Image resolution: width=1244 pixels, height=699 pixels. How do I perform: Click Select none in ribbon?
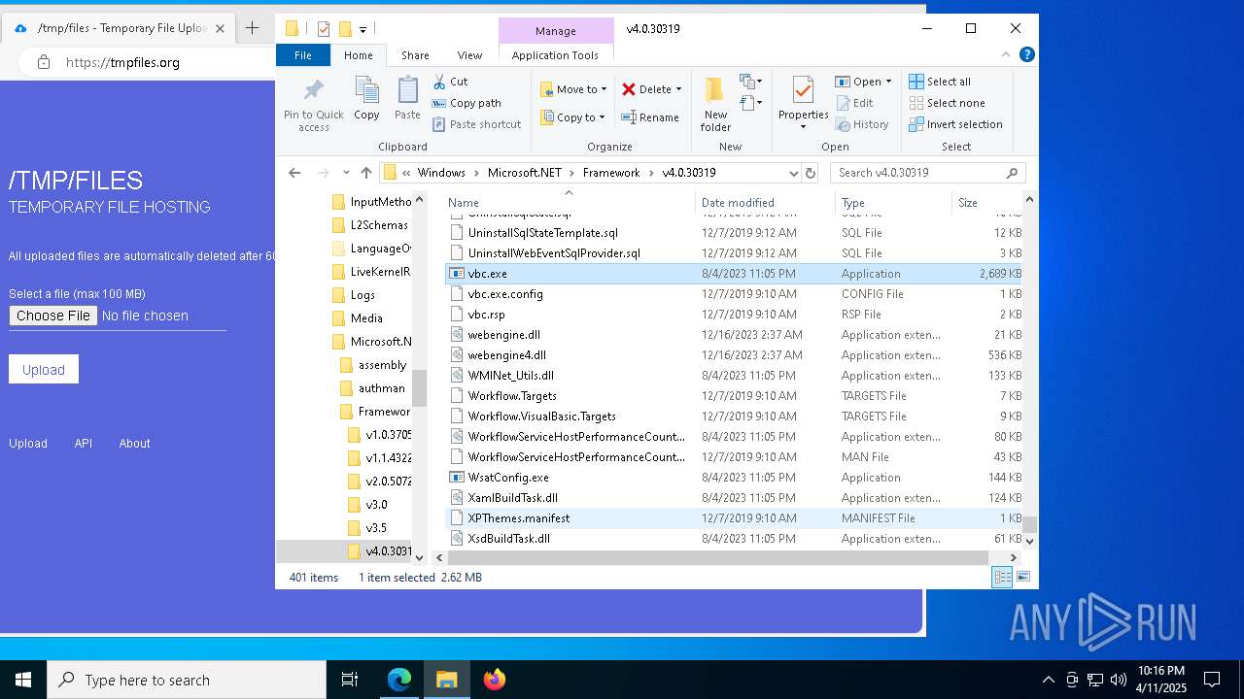947,103
